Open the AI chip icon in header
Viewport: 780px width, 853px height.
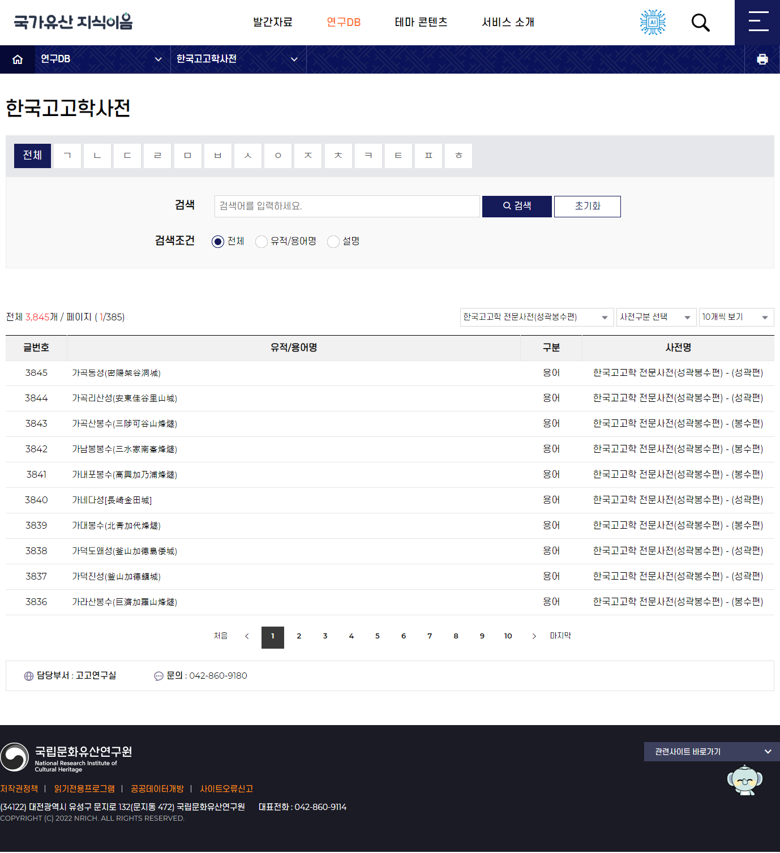[x=653, y=23]
